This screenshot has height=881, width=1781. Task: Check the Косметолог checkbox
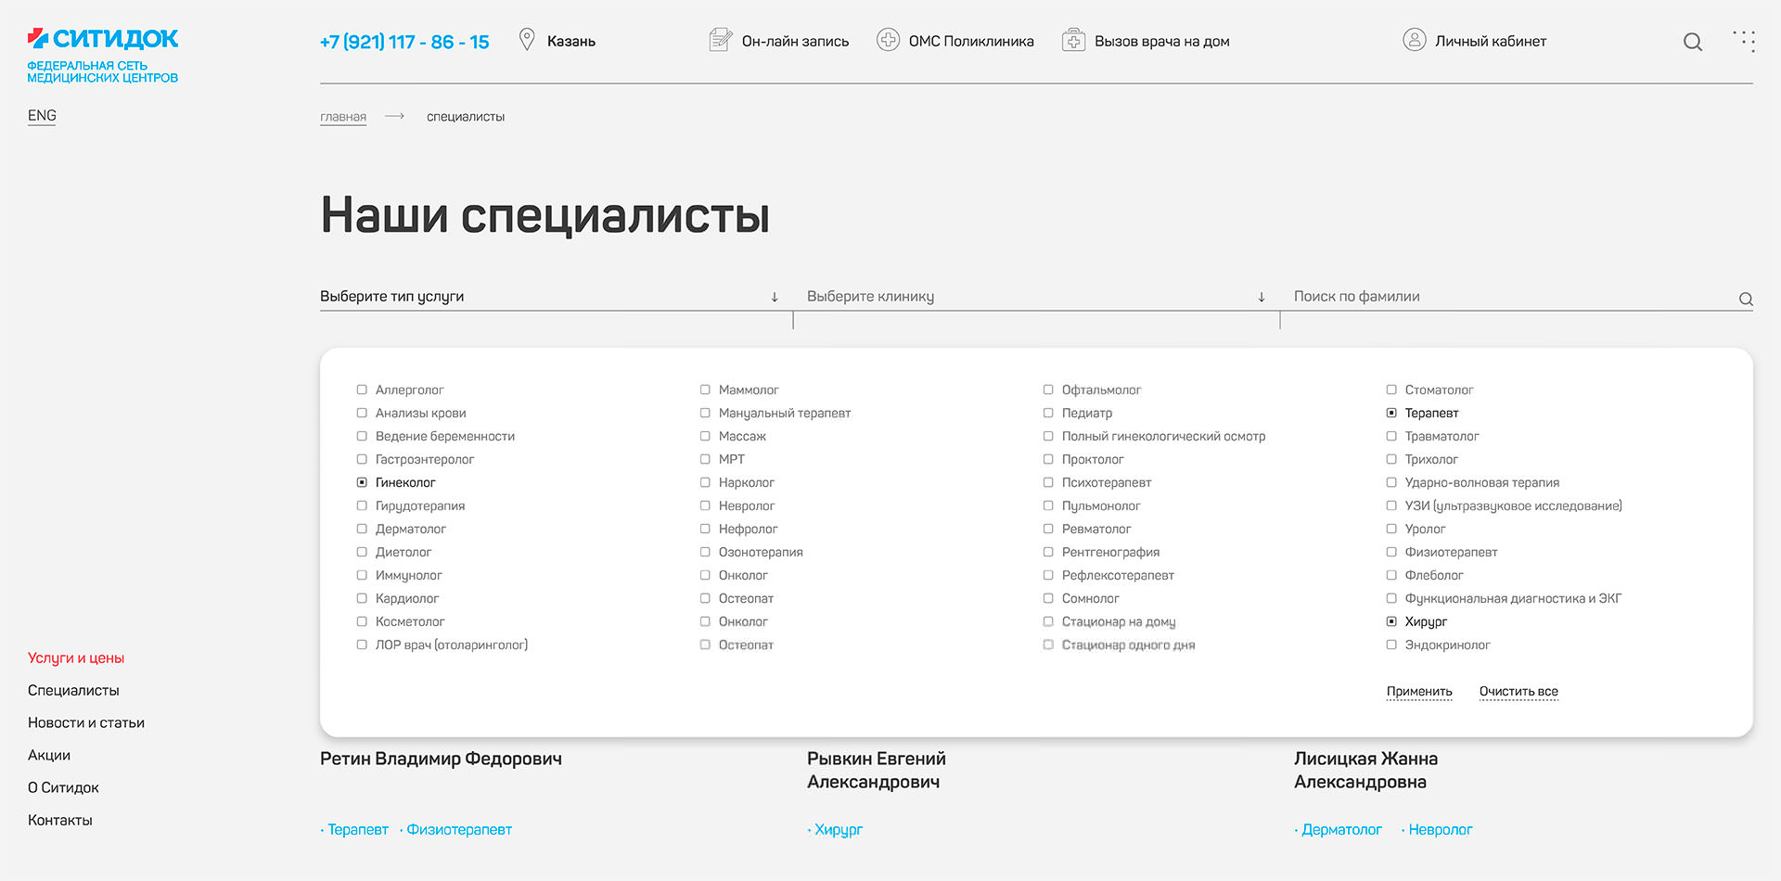click(x=362, y=621)
